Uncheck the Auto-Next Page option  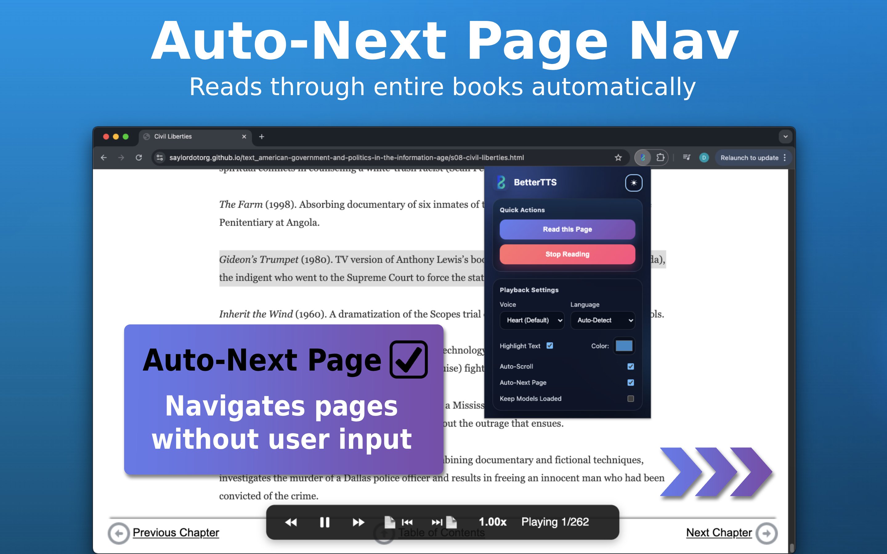631,383
